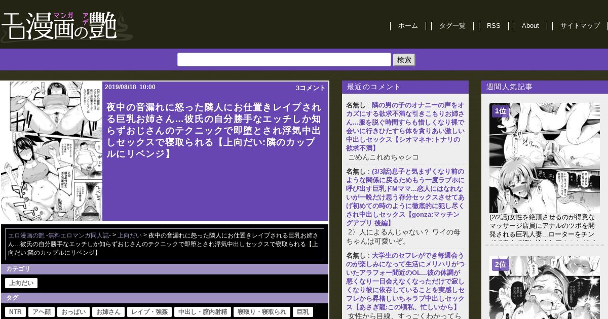Focus the search text field
Screen dimensions: 608x319
coord(284,60)
